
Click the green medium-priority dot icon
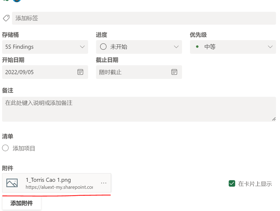(197, 47)
